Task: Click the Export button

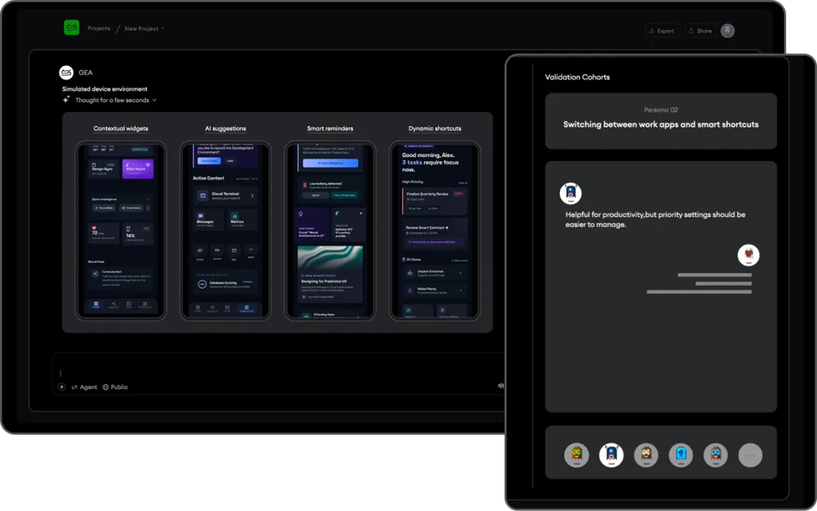Action: coord(661,31)
